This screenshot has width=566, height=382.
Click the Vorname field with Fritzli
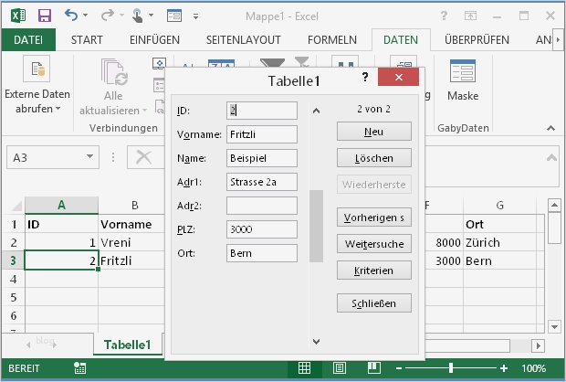point(262,134)
